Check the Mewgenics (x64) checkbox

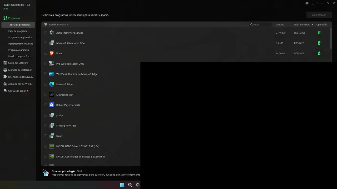pos(46,94)
